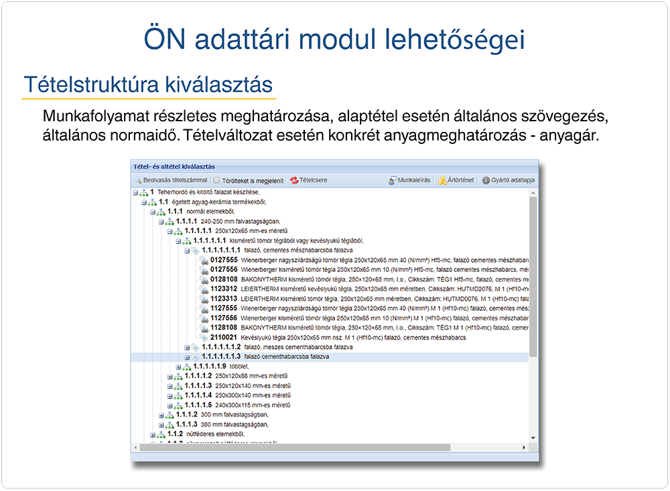Select item 1127555 Wienerberger nagyszilárdságú tömör tégla
Image resolution: width=670 pixels, height=491 pixels.
tap(369, 309)
